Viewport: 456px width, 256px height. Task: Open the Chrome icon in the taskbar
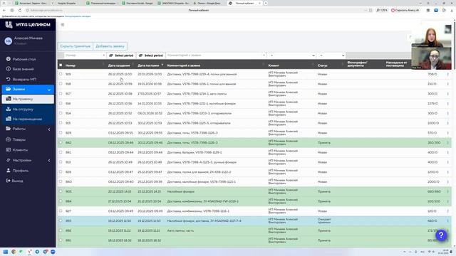(14, 252)
